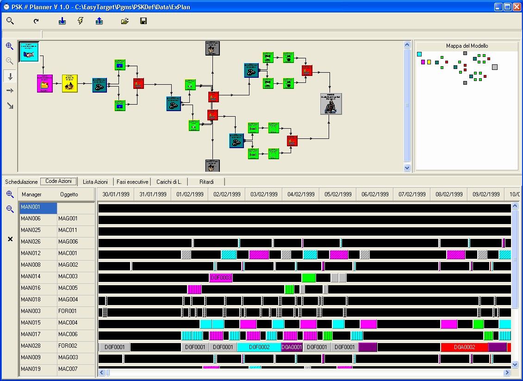Click the 30/01/1999 date header
The height and width of the screenshot is (381, 523).
[116, 194]
